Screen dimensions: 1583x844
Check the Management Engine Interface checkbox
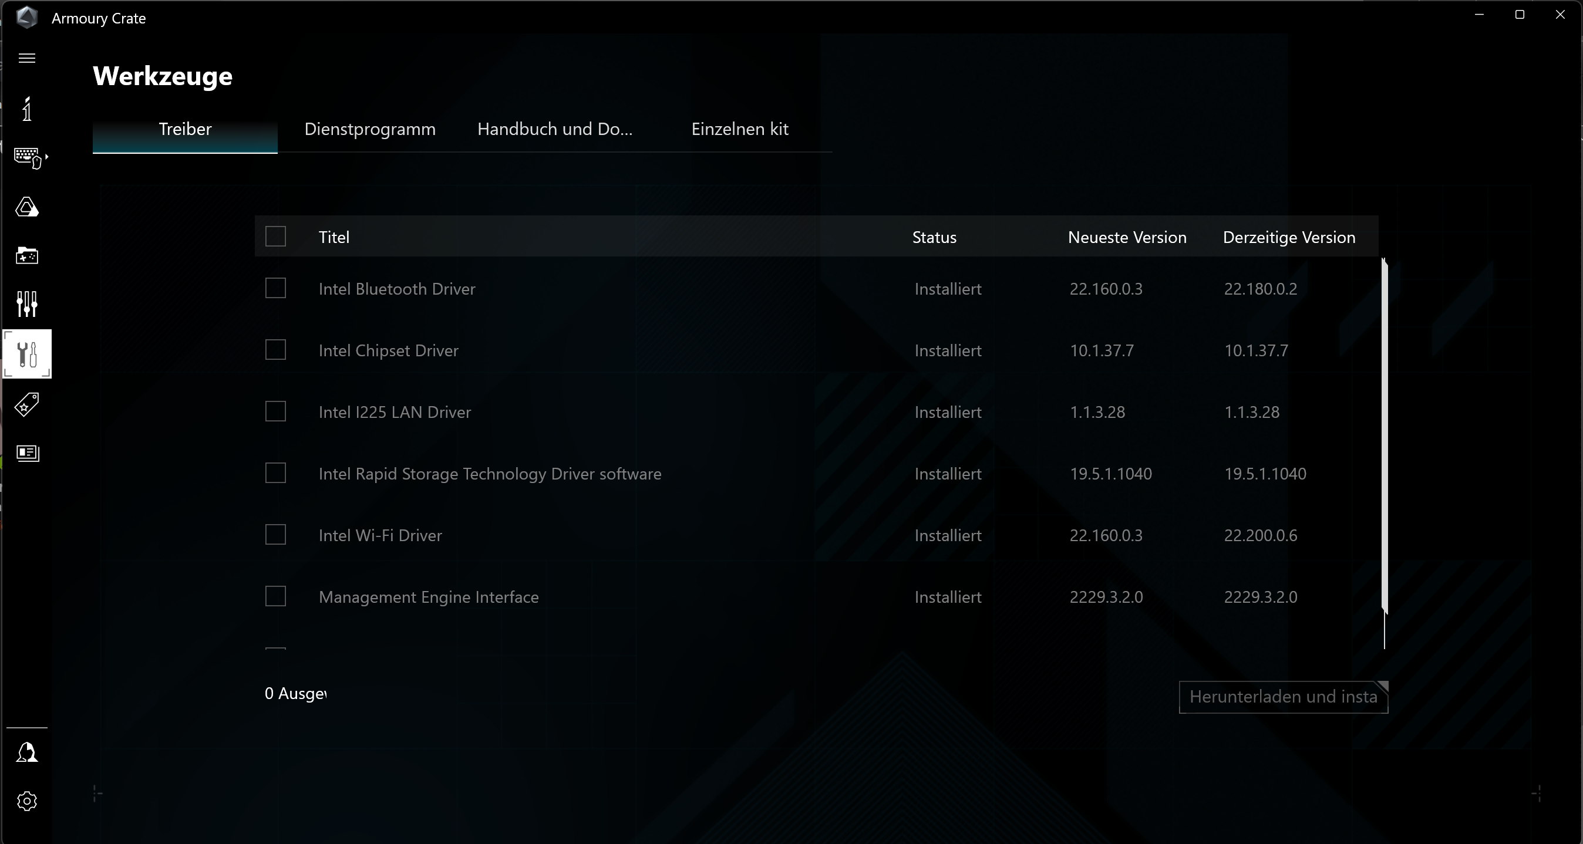pyautogui.click(x=275, y=596)
